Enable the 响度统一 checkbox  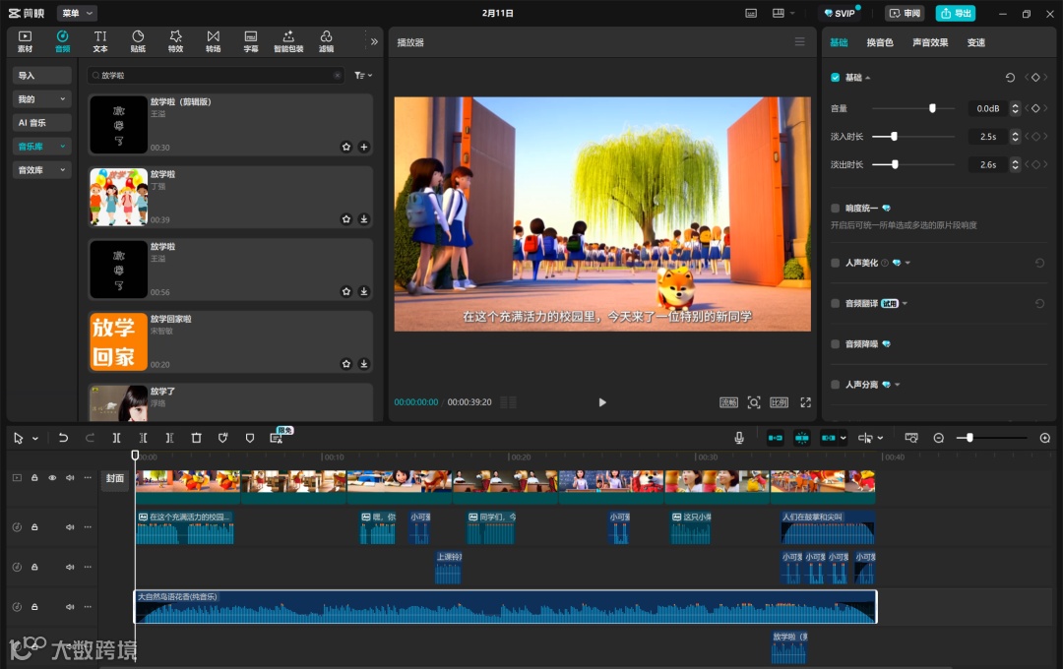coord(836,209)
